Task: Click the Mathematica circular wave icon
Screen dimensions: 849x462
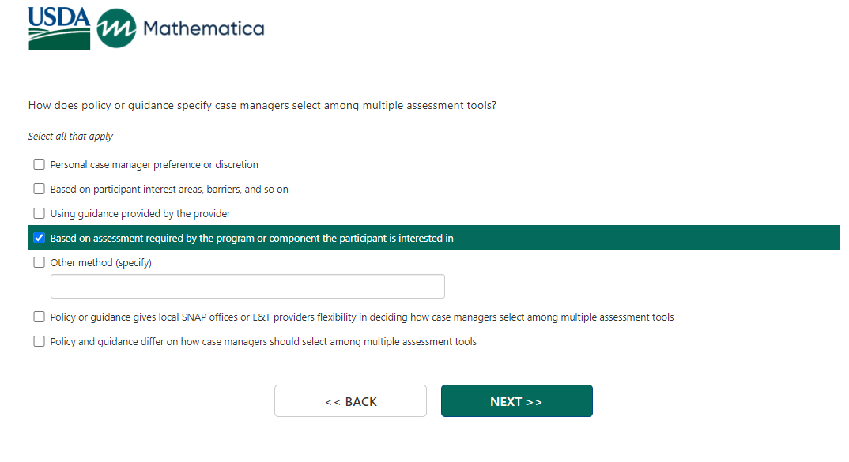Action: point(115,29)
